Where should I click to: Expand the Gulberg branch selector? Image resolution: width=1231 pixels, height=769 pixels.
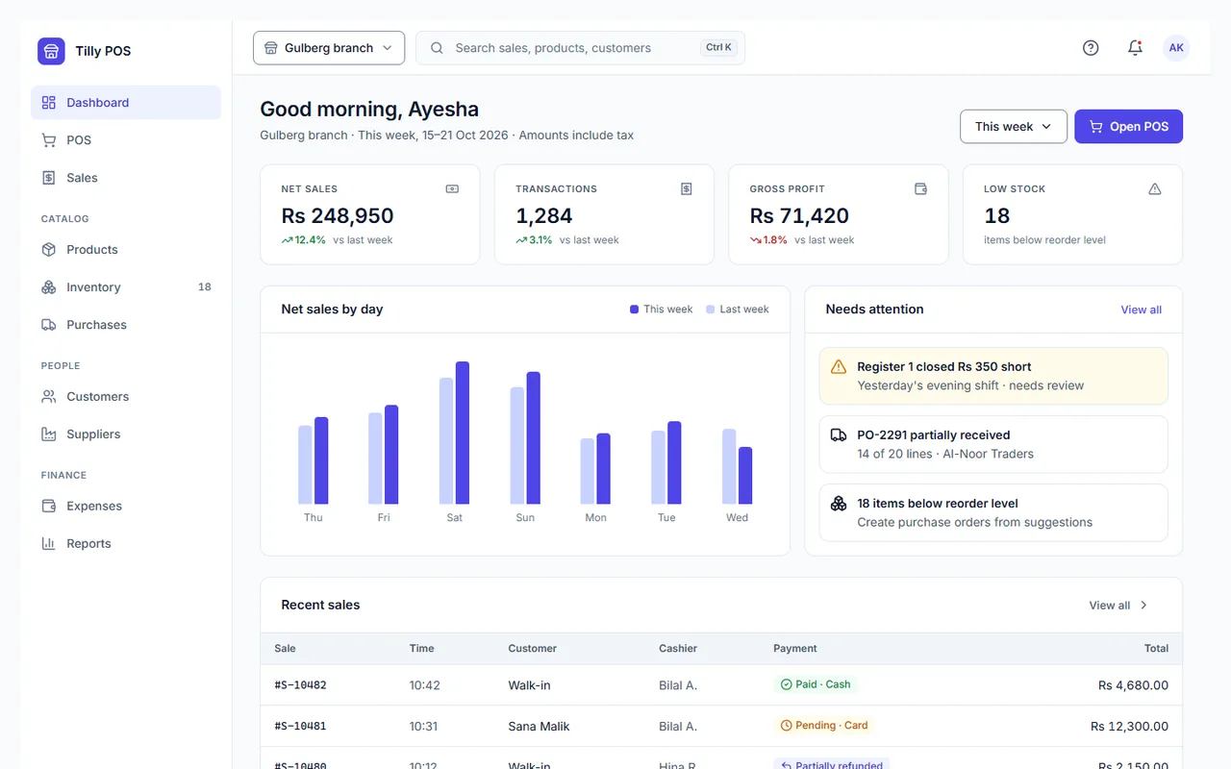tap(329, 48)
